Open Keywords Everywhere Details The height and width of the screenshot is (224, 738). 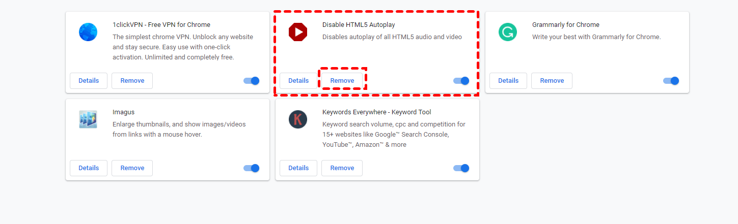pyautogui.click(x=298, y=168)
